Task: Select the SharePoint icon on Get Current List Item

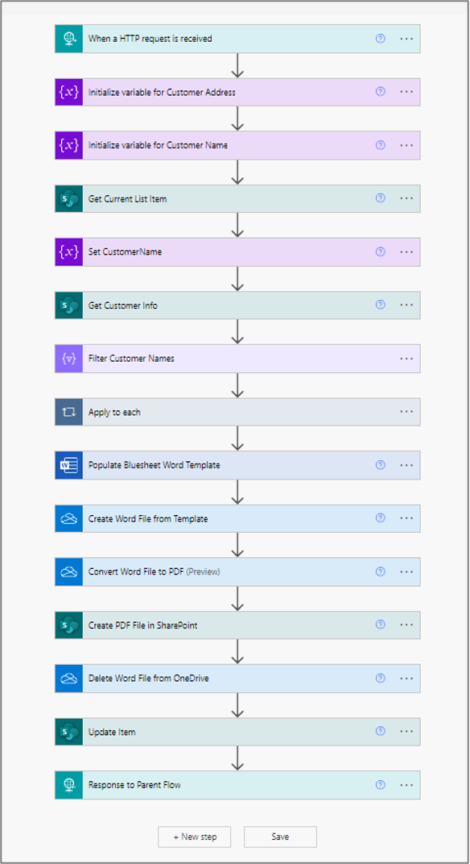Action: 68,198
